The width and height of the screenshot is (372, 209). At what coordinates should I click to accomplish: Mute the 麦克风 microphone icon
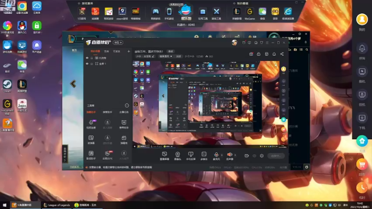pyautogui.click(x=216, y=155)
